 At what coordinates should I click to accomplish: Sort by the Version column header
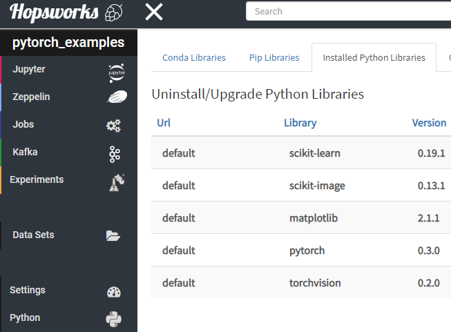tap(429, 123)
